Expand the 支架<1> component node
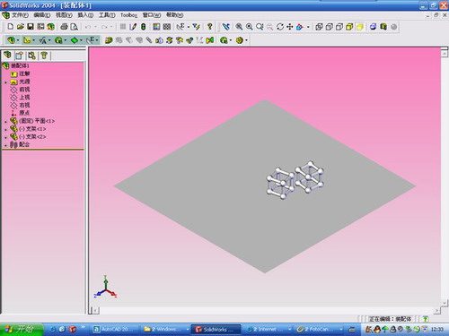This screenshot has width=449, height=336. [5, 130]
